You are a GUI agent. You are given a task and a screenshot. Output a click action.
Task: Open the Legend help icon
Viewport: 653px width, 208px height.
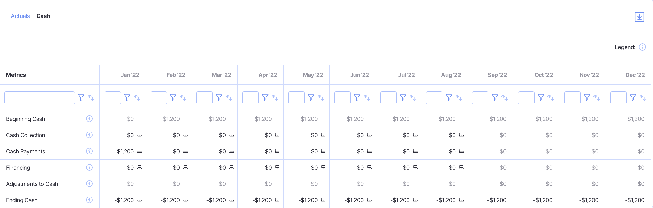pos(642,47)
